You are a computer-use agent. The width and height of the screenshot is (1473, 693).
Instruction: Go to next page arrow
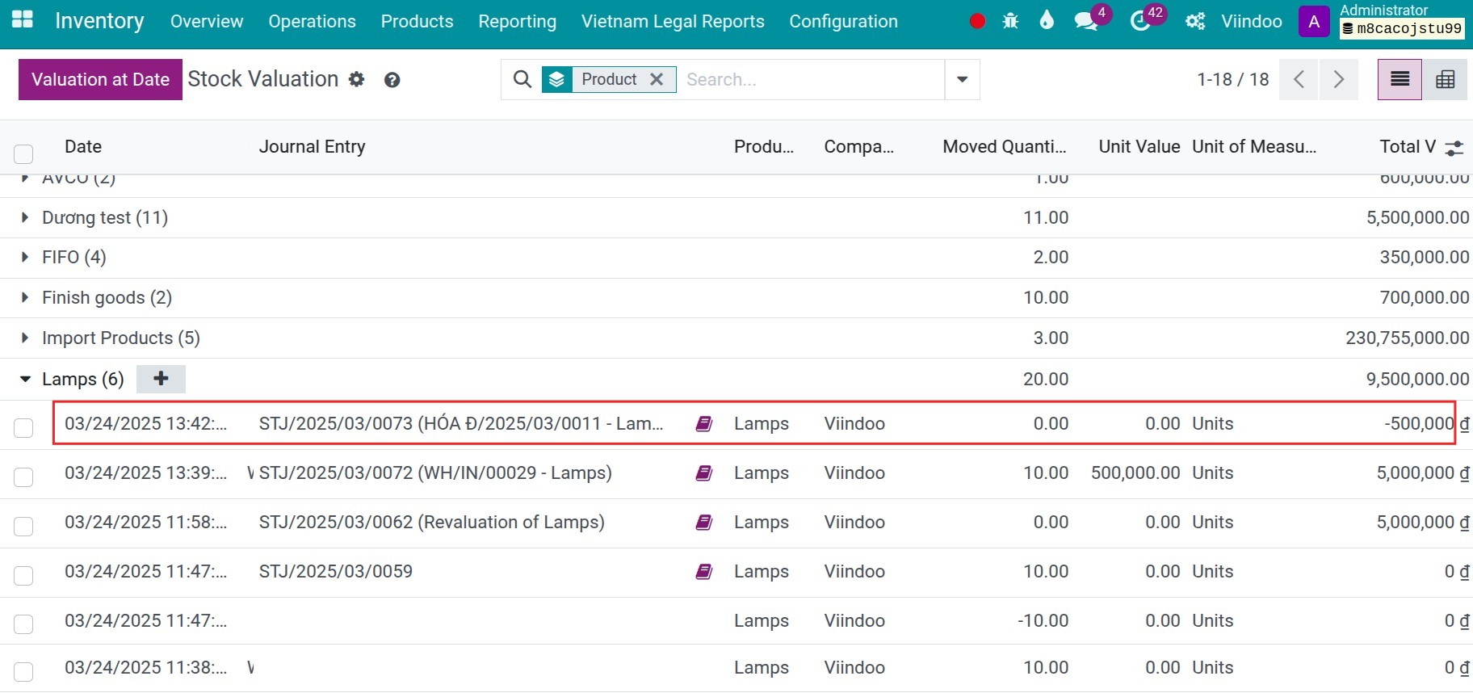coord(1339,79)
